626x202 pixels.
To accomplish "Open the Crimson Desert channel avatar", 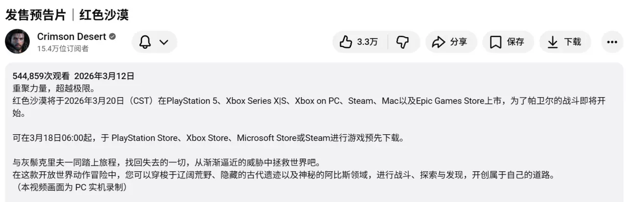I will [17, 41].
